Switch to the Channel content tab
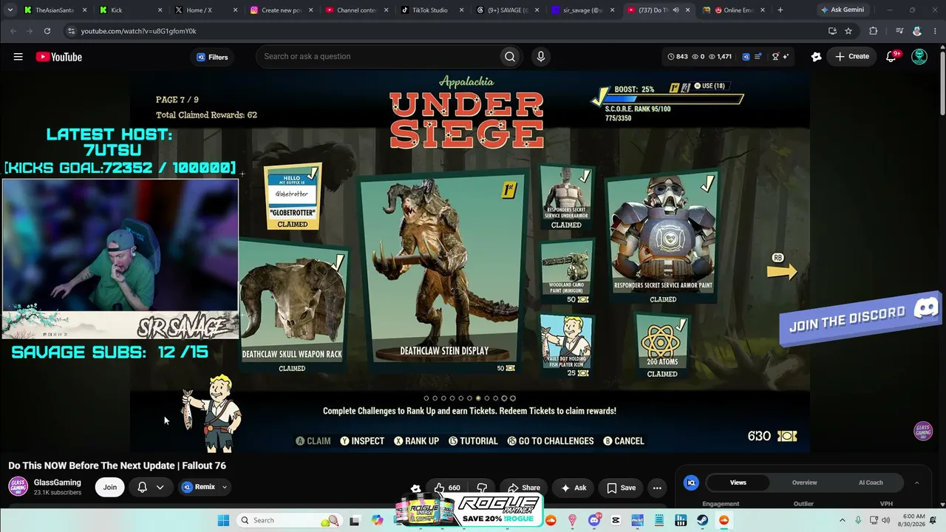The width and height of the screenshot is (946, 532). [357, 10]
